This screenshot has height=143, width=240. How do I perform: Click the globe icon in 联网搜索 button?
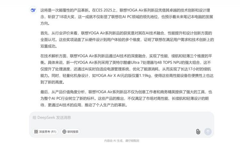coord(64,132)
